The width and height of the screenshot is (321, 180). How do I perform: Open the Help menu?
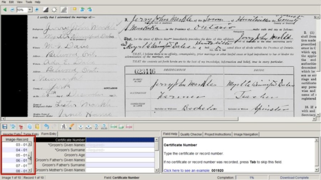click(x=37, y=2)
